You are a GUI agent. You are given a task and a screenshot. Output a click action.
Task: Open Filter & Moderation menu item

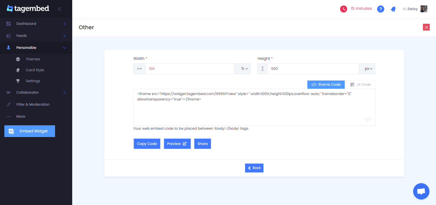point(36,105)
